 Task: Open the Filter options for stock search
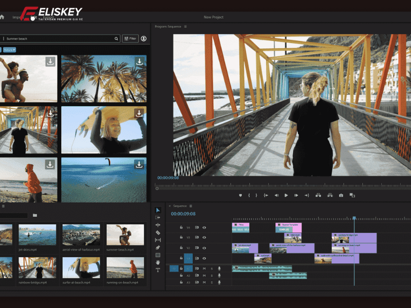(x=130, y=38)
